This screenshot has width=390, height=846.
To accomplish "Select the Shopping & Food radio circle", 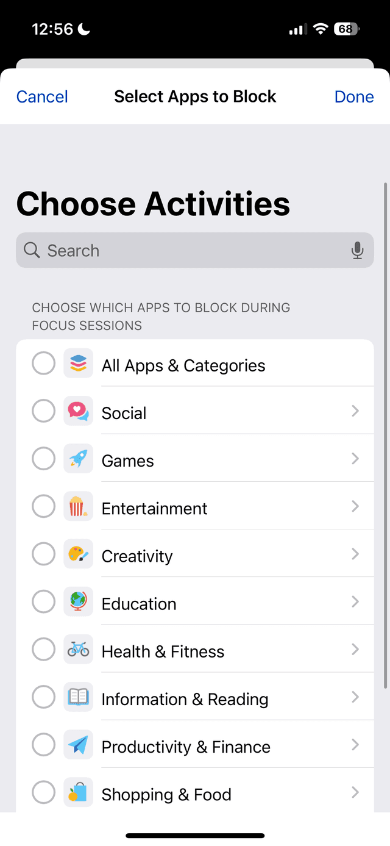I will tap(43, 792).
